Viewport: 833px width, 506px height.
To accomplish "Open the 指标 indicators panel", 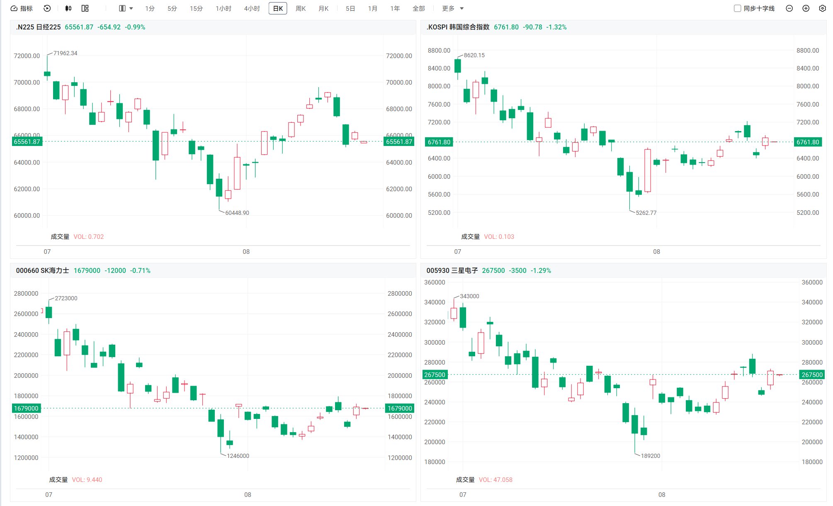I will (x=21, y=8).
